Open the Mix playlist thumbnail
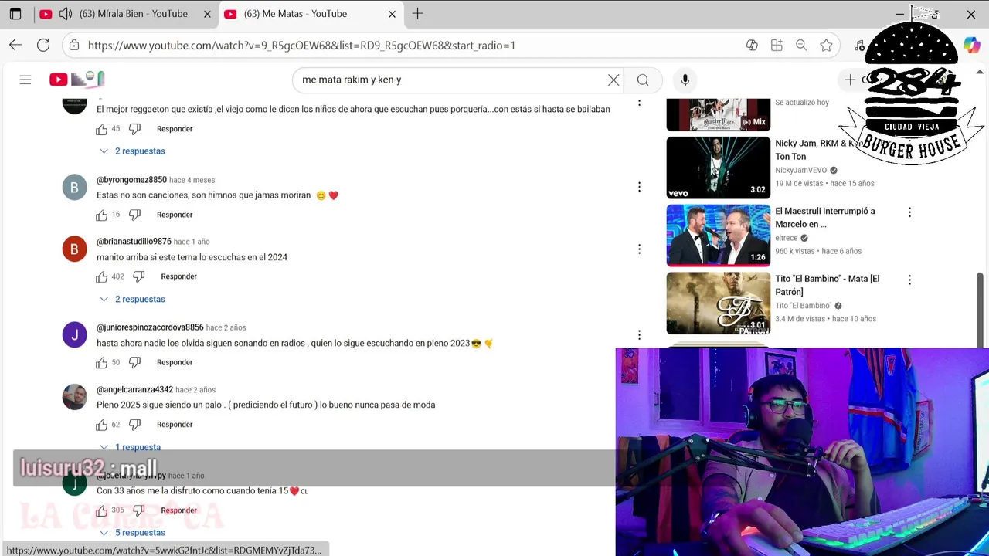 [719, 114]
